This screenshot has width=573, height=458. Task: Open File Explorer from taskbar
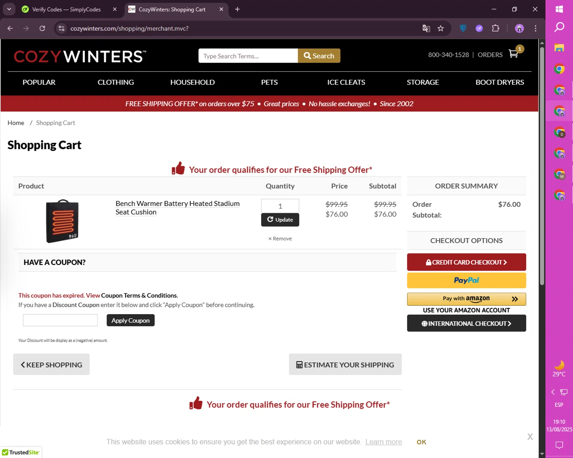point(559,48)
